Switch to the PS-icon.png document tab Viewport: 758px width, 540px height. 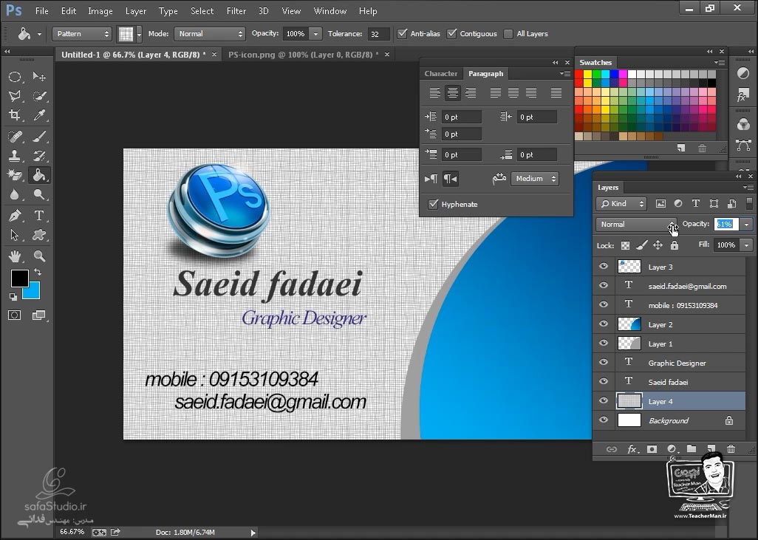[x=304, y=55]
